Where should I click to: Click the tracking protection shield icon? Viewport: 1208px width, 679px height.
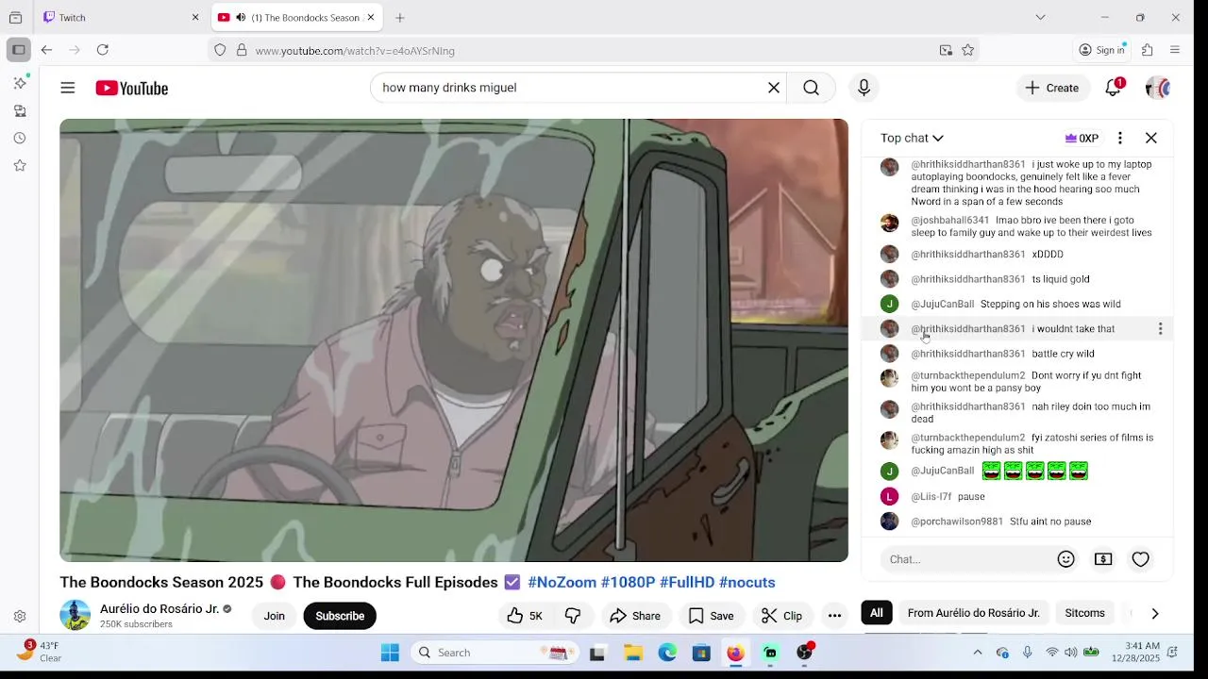point(220,50)
